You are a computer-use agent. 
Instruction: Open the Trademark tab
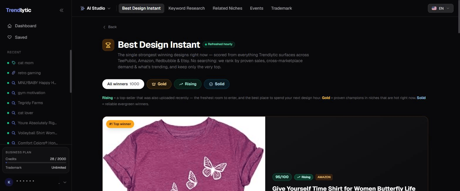coord(281,8)
